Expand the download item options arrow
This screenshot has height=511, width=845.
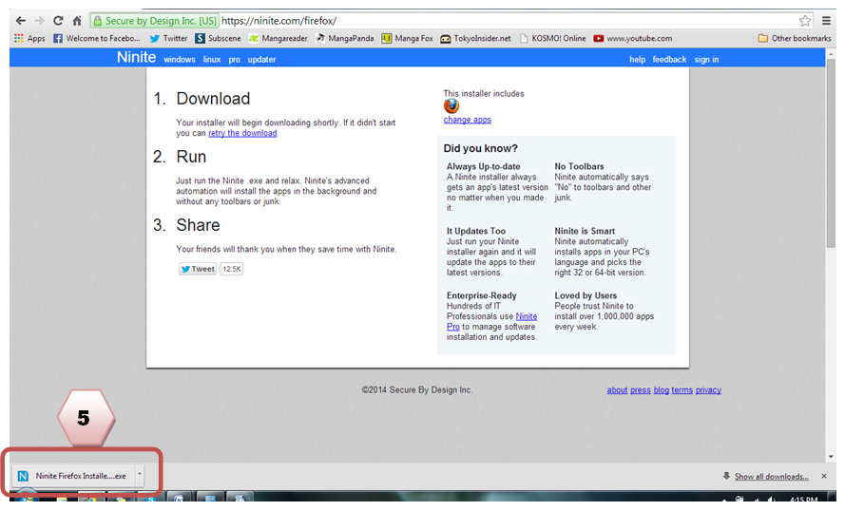(140, 475)
